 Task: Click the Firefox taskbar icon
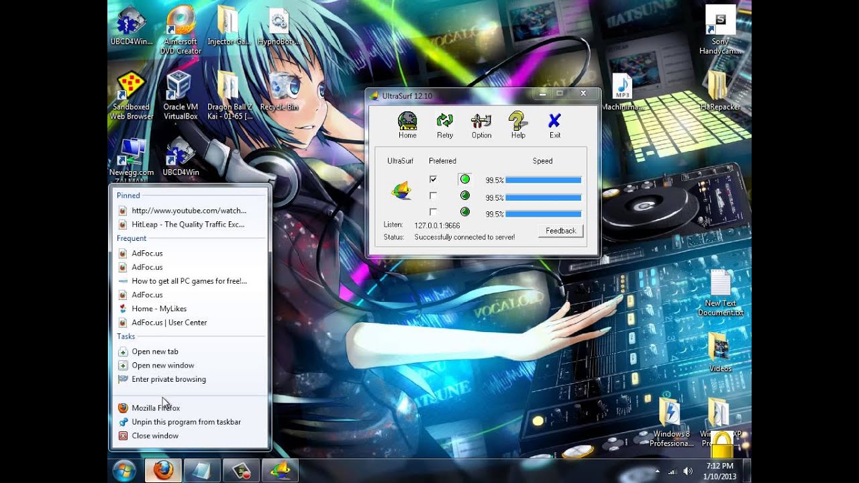pyautogui.click(x=163, y=470)
